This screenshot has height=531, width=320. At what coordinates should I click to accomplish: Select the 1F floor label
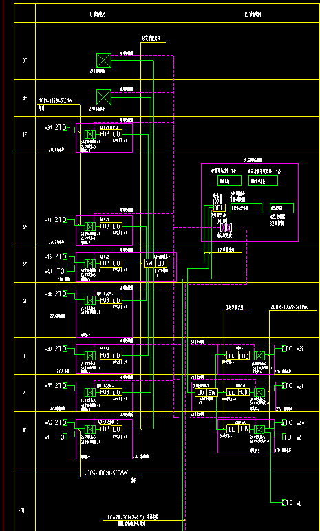(x=24, y=430)
